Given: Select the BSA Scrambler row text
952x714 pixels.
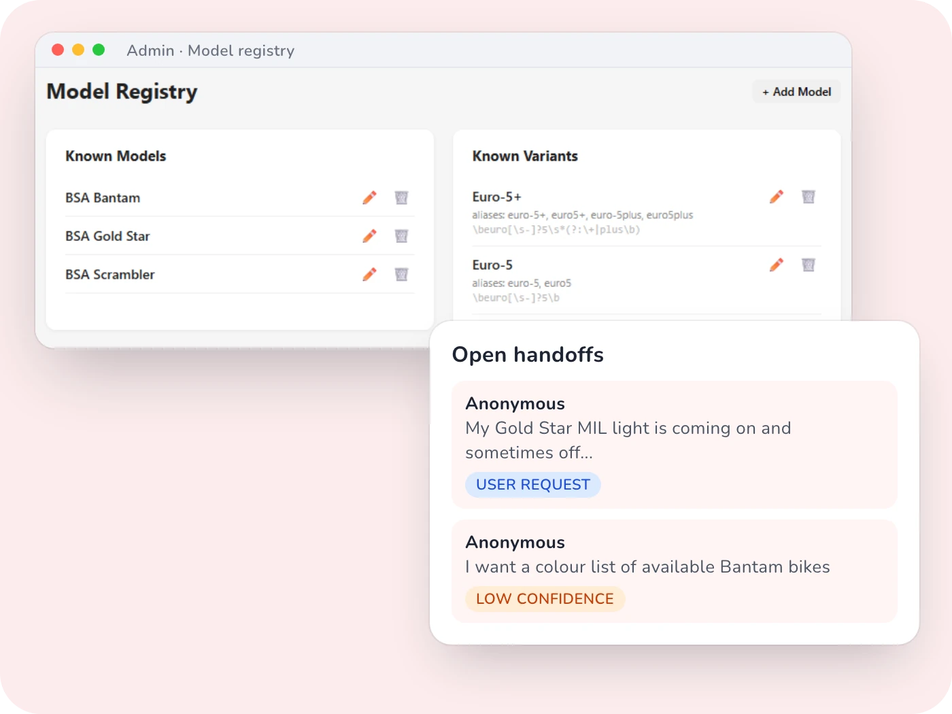Looking at the screenshot, I should (x=110, y=275).
